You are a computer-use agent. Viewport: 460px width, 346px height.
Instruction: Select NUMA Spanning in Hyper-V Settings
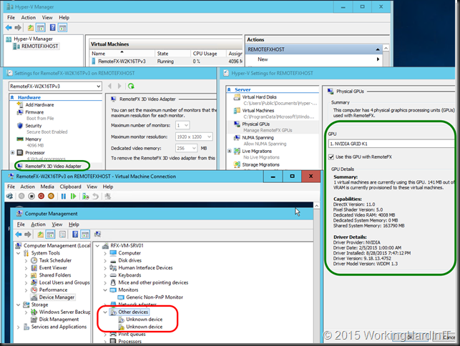[x=258, y=137]
